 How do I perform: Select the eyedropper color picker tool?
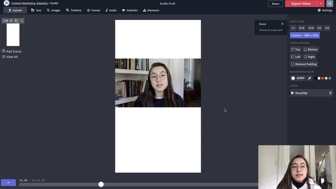pyautogui.click(x=309, y=78)
